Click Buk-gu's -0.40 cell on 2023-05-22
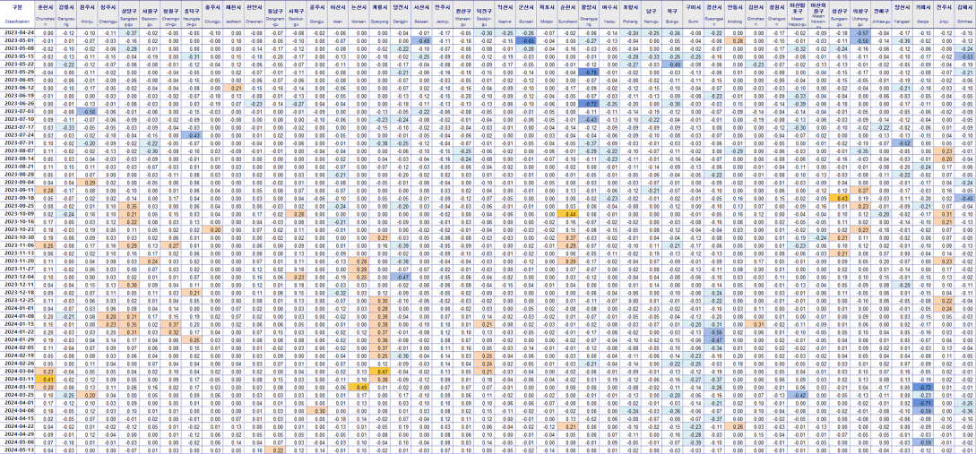Screen dimensions: 976x454 tap(671, 64)
